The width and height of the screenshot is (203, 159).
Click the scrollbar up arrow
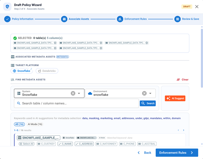[x=202, y=27]
